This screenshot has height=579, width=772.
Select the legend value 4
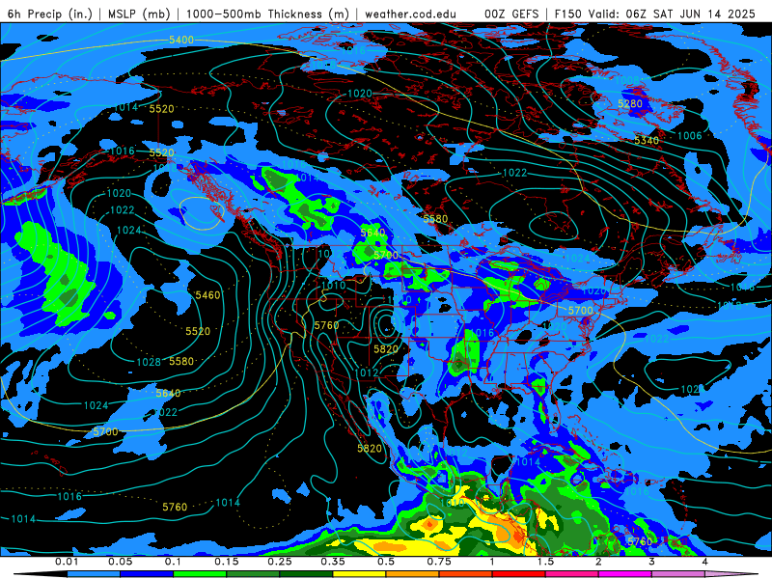pos(704,562)
